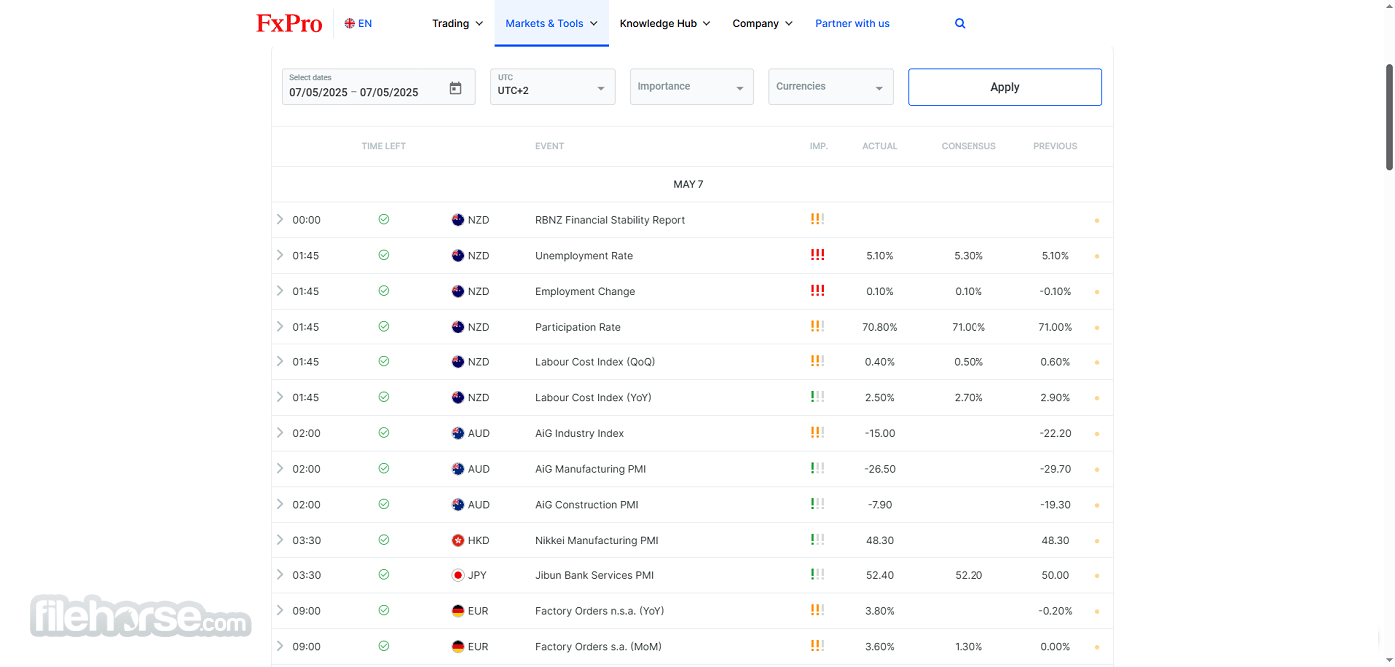The image size is (1395, 667).
Task: Open the Knowledge Hub menu
Action: pyautogui.click(x=665, y=23)
